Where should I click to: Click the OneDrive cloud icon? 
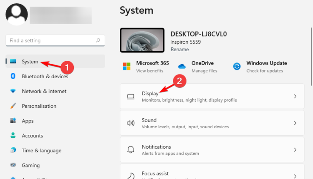182,67
